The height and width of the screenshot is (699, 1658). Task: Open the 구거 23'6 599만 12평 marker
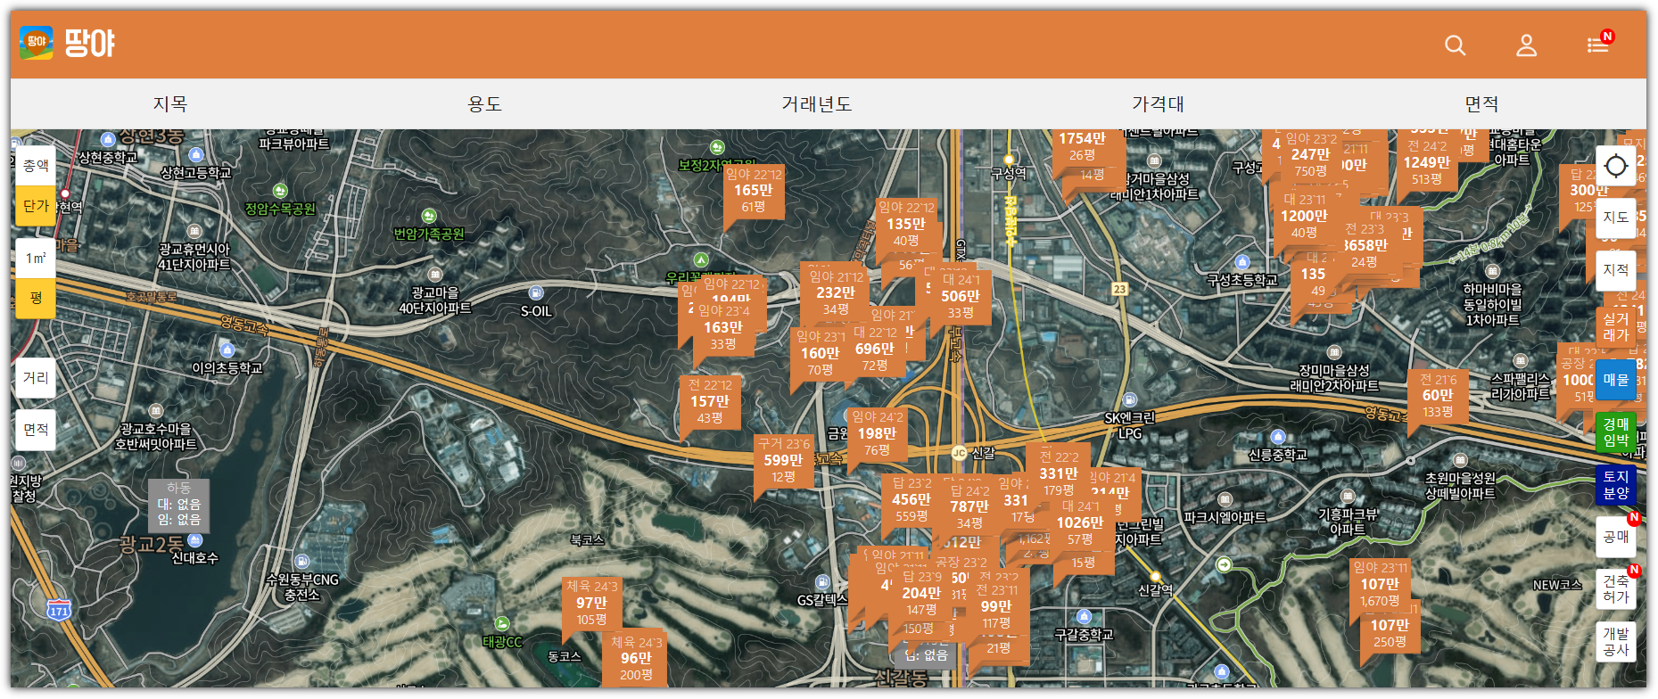[783, 460]
